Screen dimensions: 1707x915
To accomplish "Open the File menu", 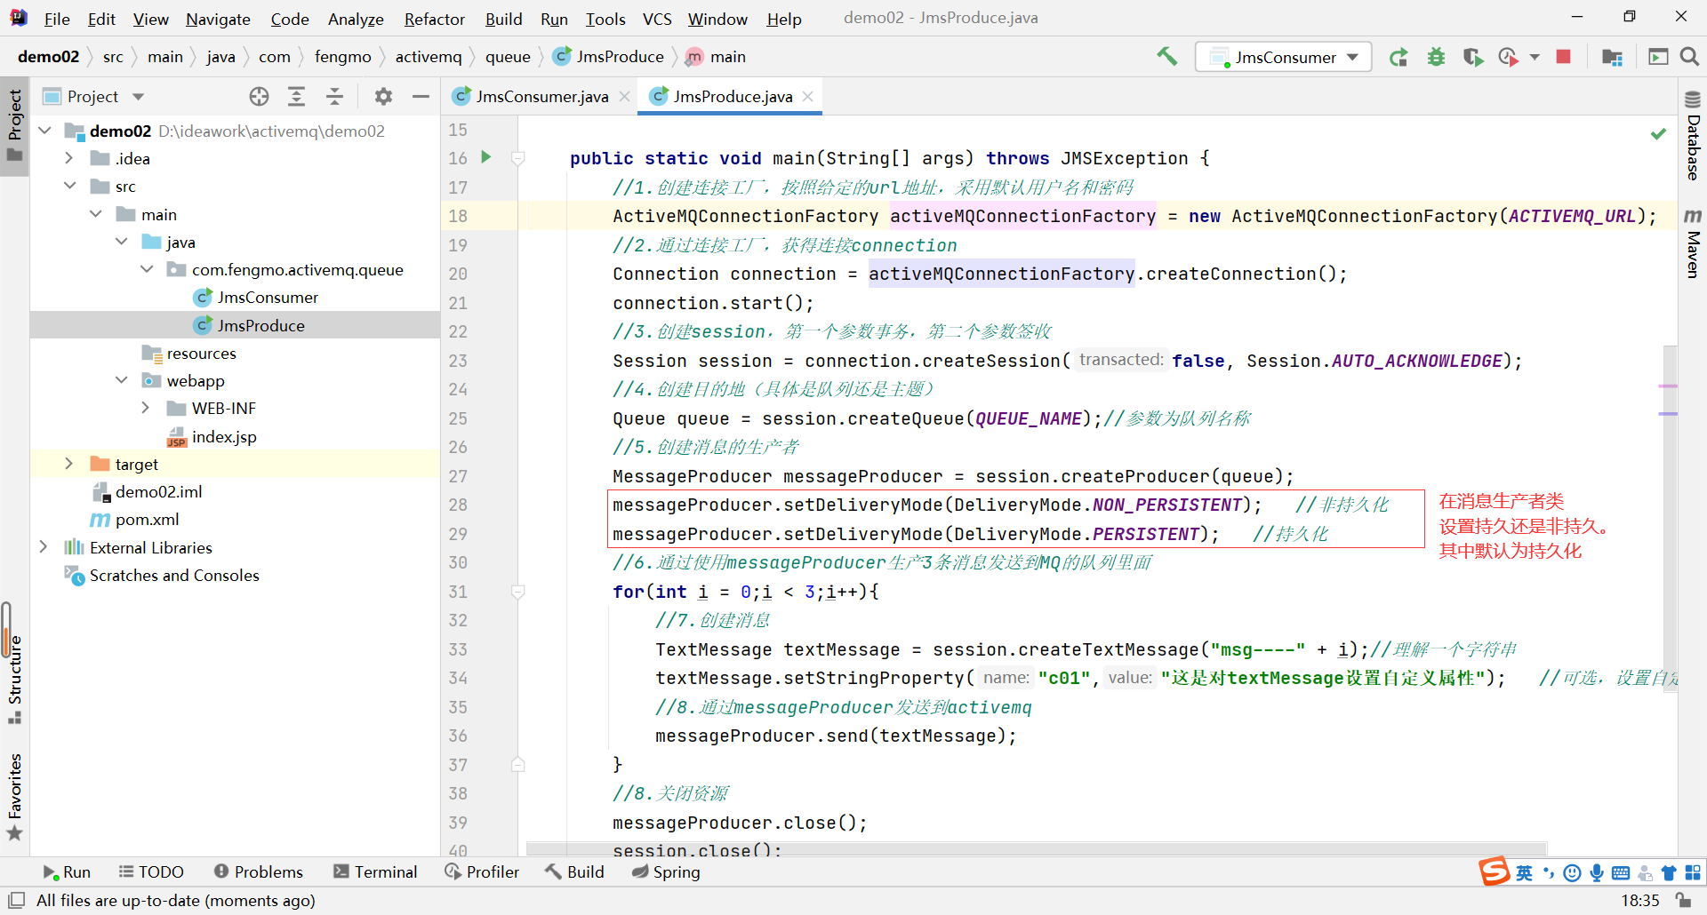I will (57, 19).
